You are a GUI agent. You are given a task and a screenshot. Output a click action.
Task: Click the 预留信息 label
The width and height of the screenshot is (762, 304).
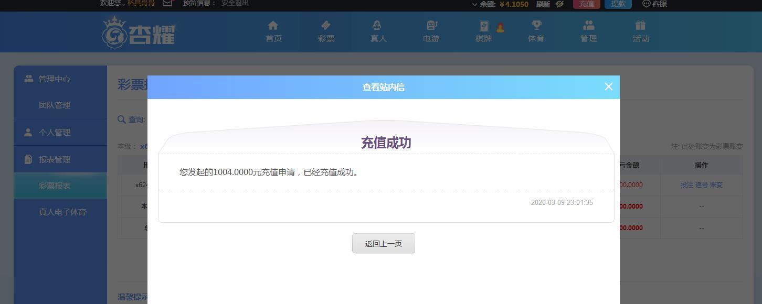(x=199, y=3)
